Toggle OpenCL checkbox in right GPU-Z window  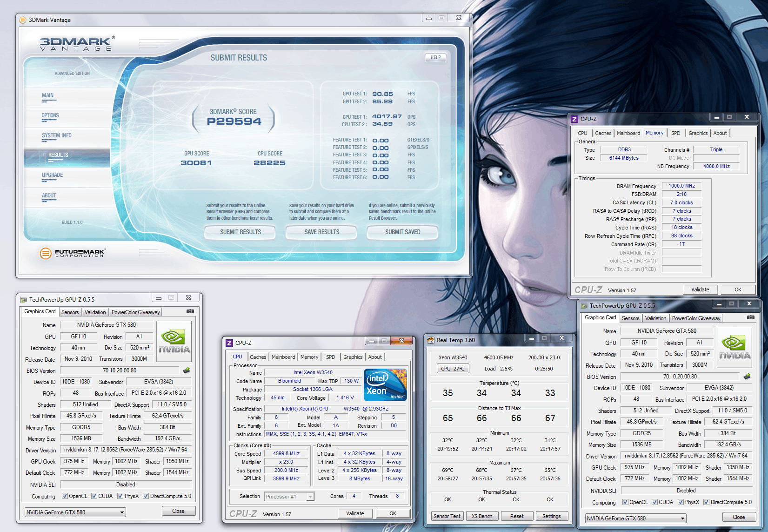tap(625, 502)
